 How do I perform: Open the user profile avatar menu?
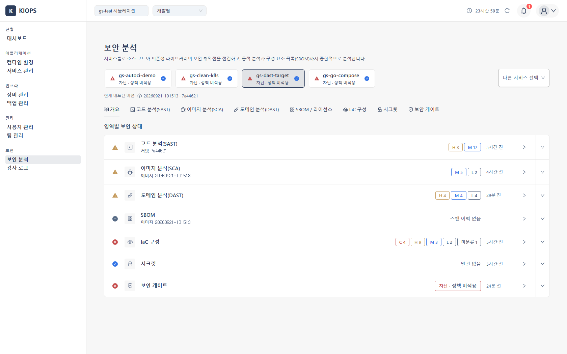point(547,11)
